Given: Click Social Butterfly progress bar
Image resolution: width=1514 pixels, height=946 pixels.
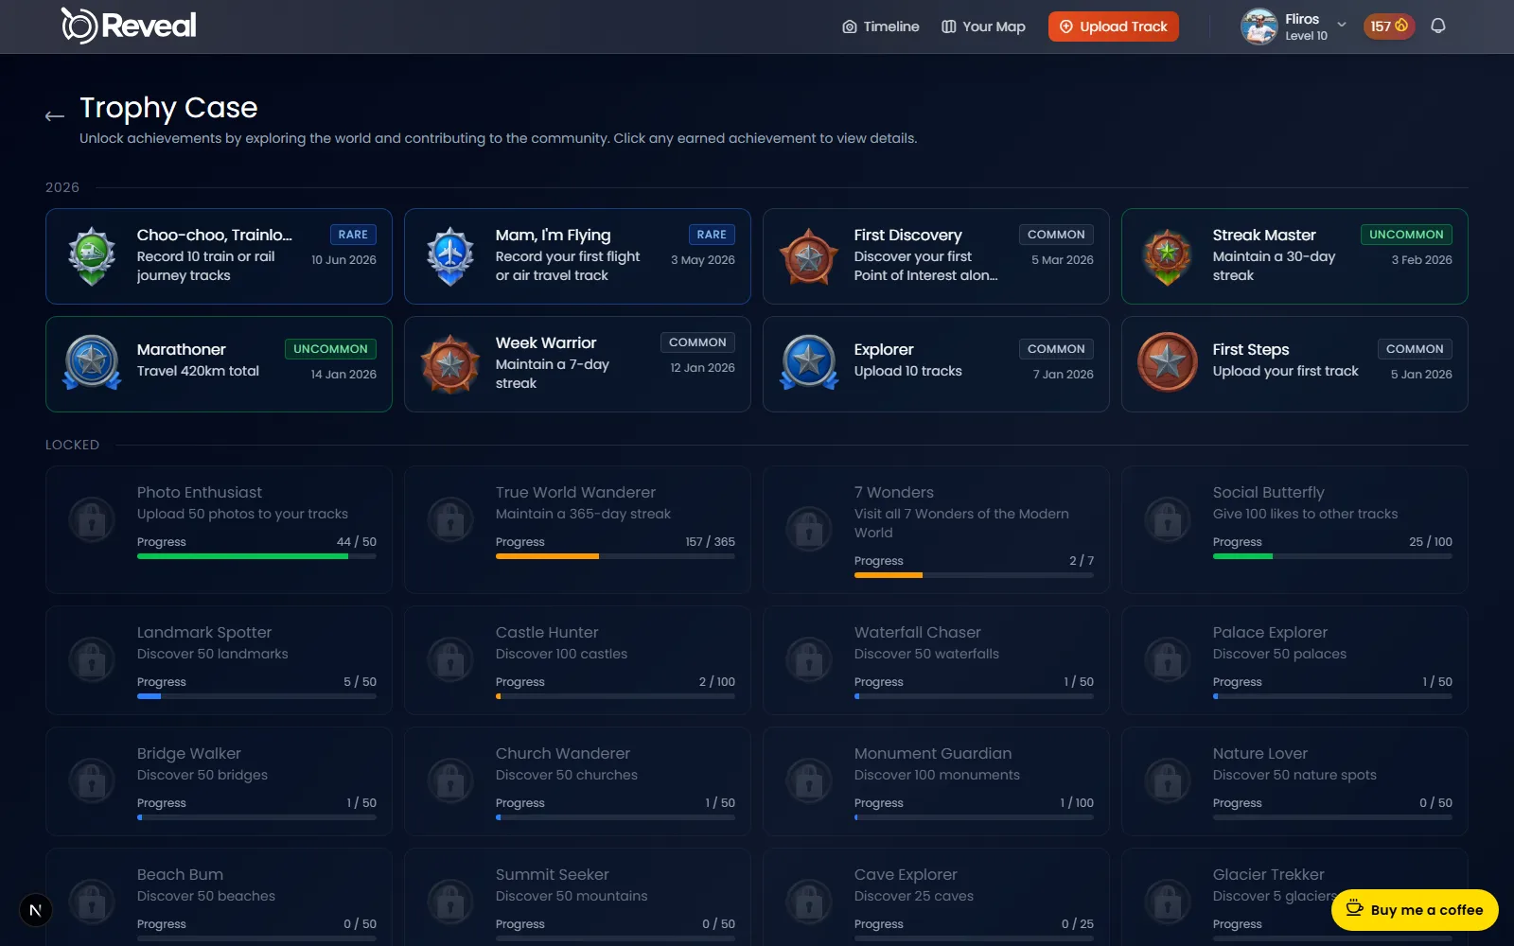Looking at the screenshot, I should click(x=1332, y=556).
